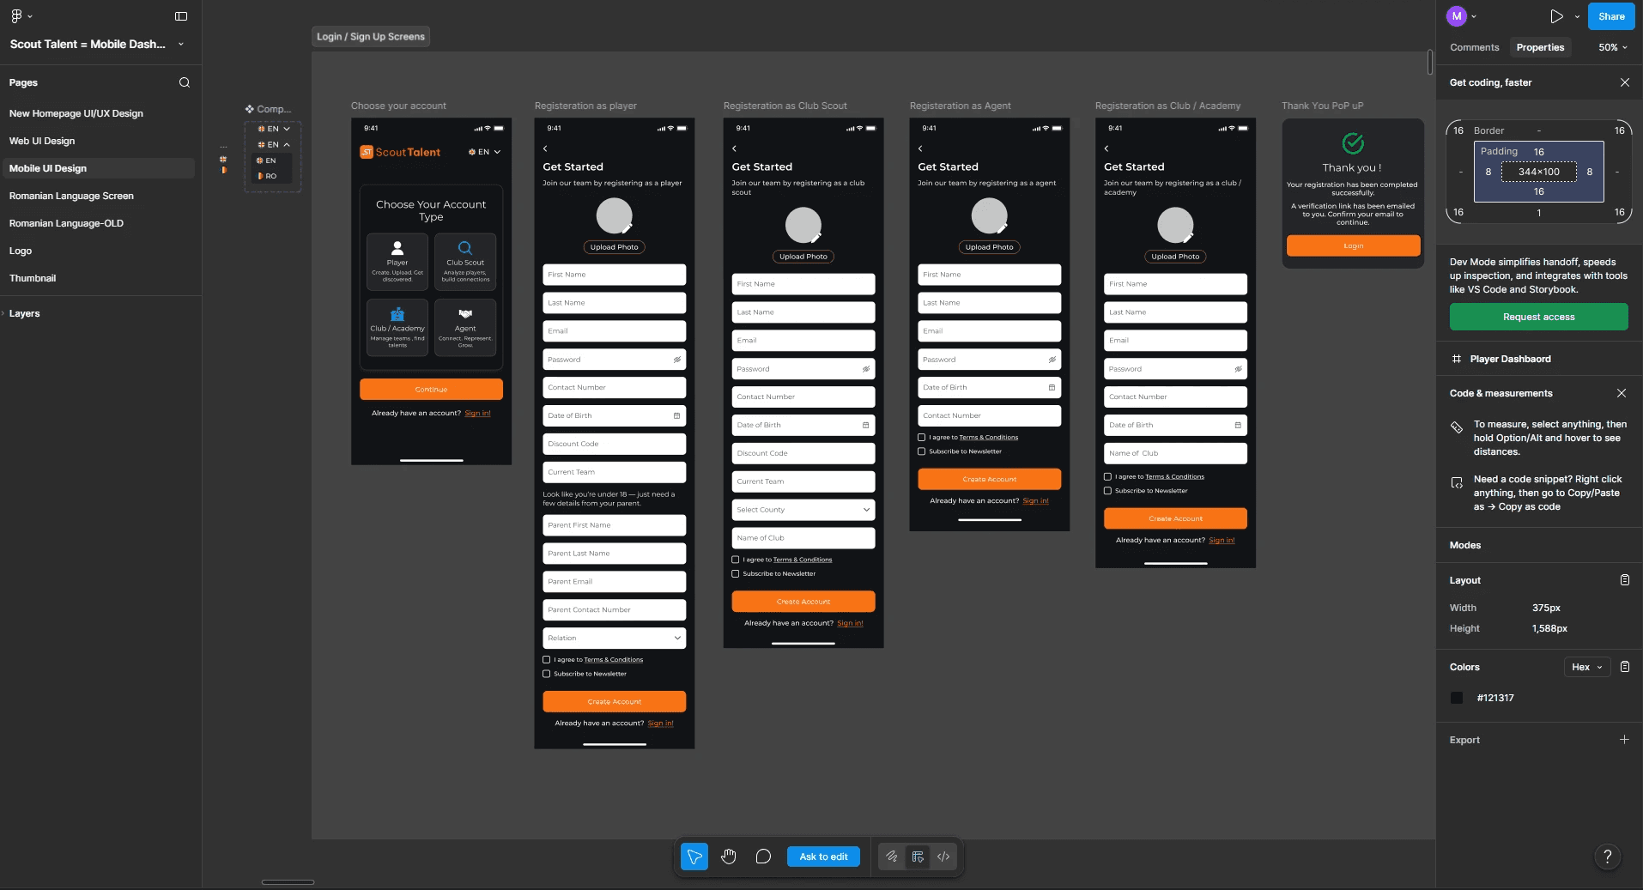Open the 50% zoom dropdown
The image size is (1643, 890).
[x=1613, y=47]
